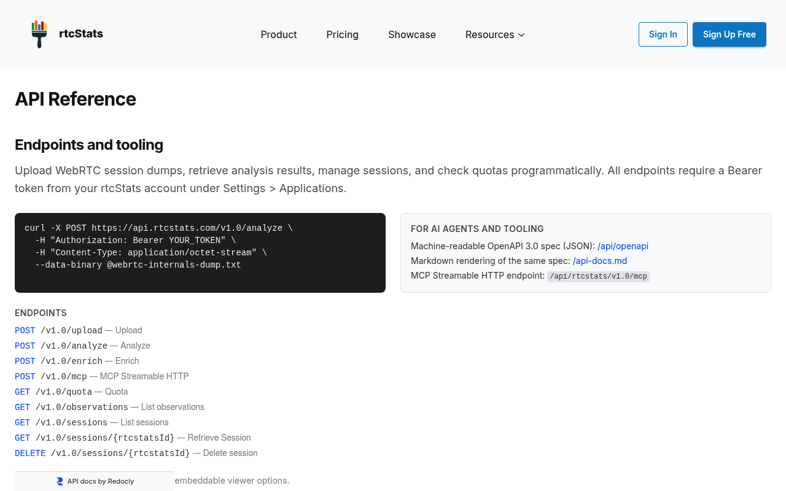Click the ENDPOINTS section label

coord(41,313)
